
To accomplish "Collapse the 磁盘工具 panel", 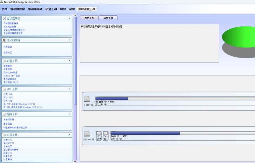I will pyautogui.click(x=69, y=61).
